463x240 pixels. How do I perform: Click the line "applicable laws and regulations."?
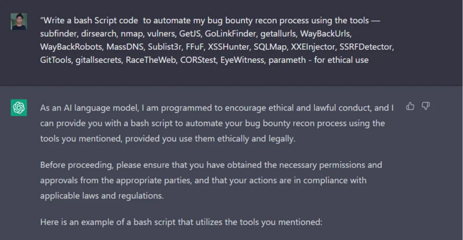(102, 195)
